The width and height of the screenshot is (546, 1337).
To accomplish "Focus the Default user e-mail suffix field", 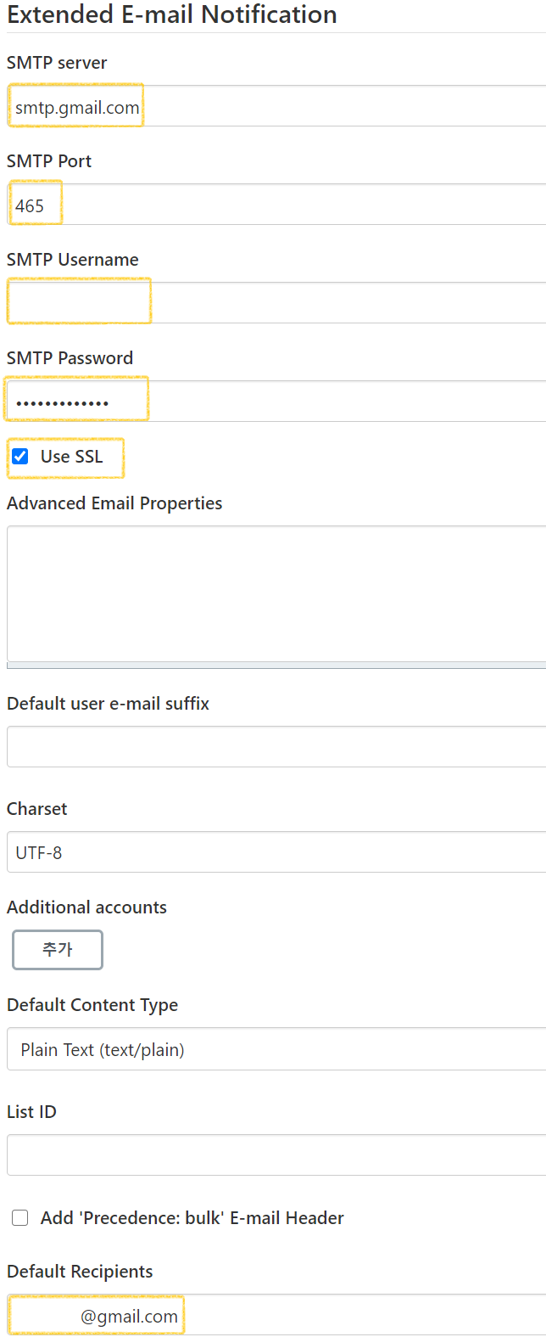I will [x=276, y=747].
